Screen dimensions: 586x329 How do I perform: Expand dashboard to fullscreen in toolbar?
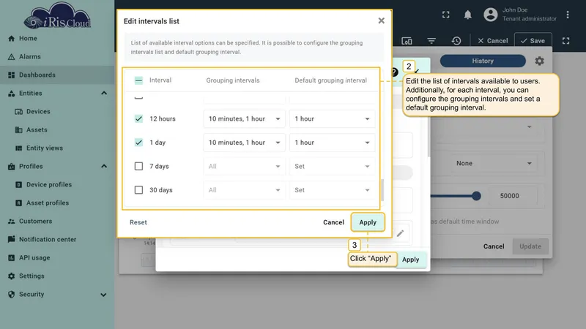565,41
